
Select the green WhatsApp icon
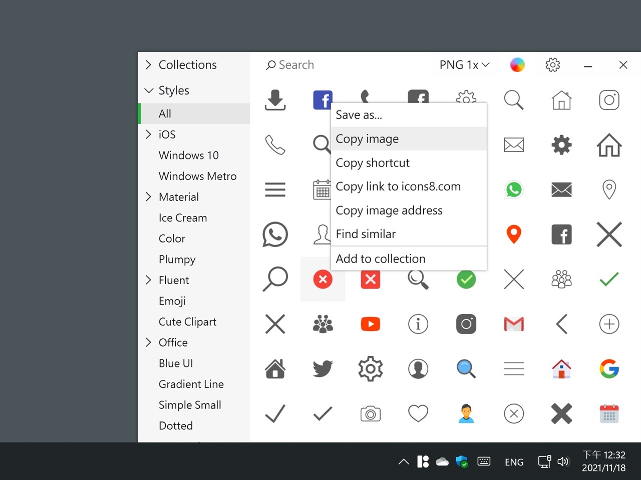point(514,189)
